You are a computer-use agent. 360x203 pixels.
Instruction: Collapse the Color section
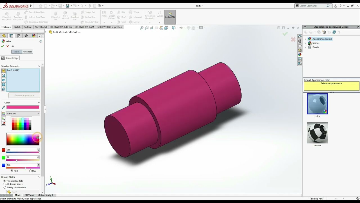[39, 103]
